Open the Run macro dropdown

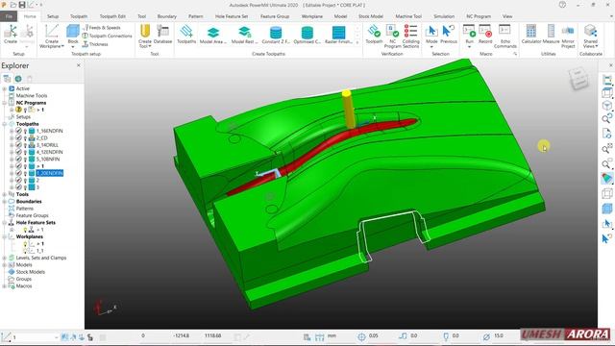click(469, 47)
